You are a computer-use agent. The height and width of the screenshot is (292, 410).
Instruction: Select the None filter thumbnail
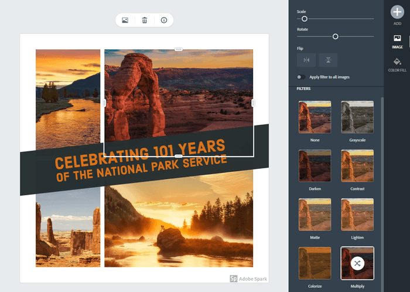click(315, 117)
